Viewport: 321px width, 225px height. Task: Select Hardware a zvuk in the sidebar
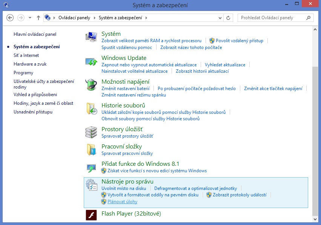click(x=30, y=64)
